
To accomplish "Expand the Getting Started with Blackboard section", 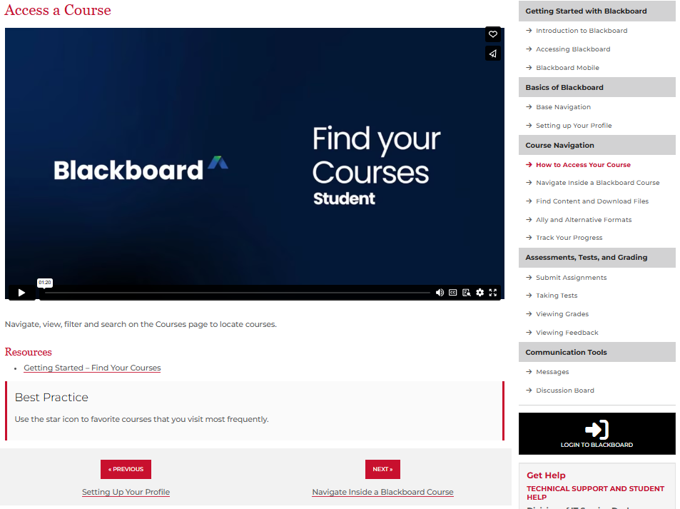I will pos(597,11).
